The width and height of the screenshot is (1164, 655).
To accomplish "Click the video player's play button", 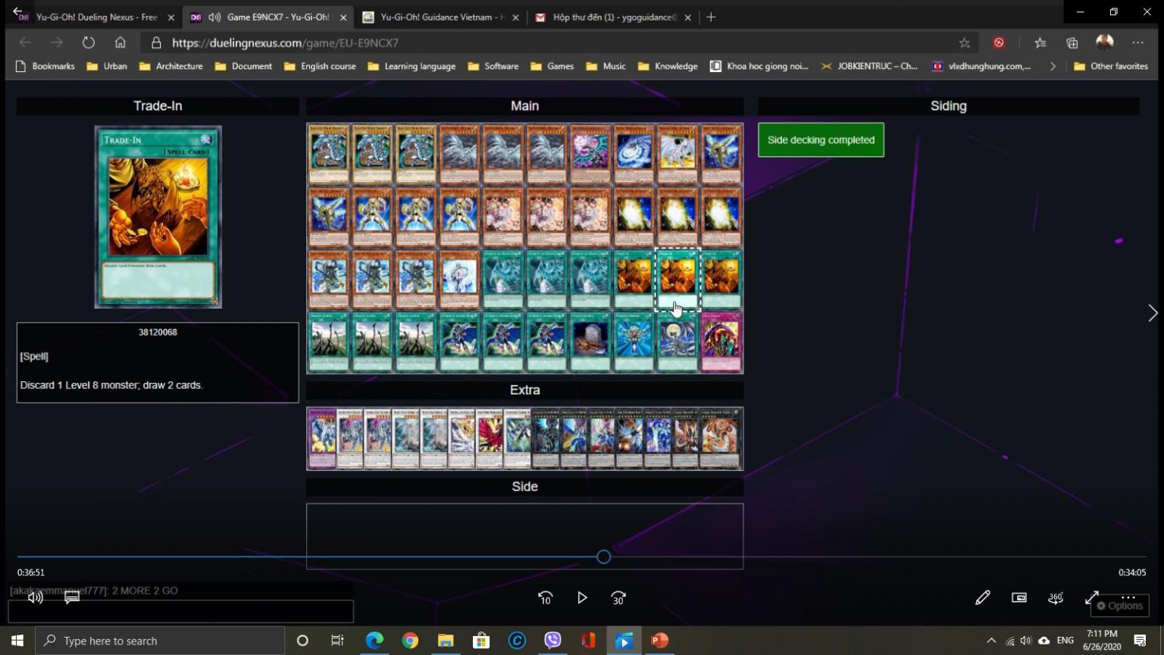I will coord(582,598).
